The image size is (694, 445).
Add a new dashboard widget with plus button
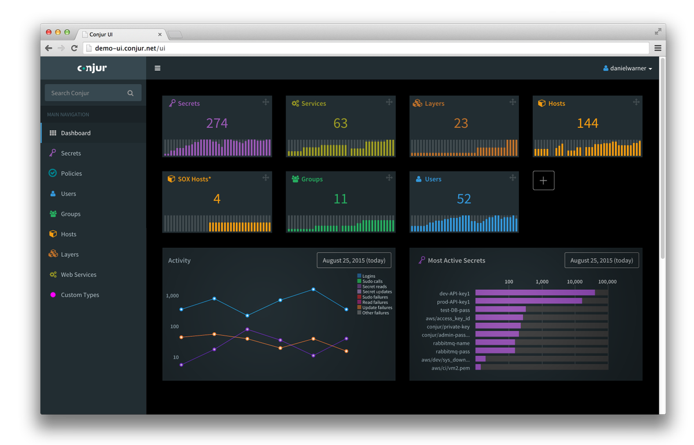[x=544, y=181]
